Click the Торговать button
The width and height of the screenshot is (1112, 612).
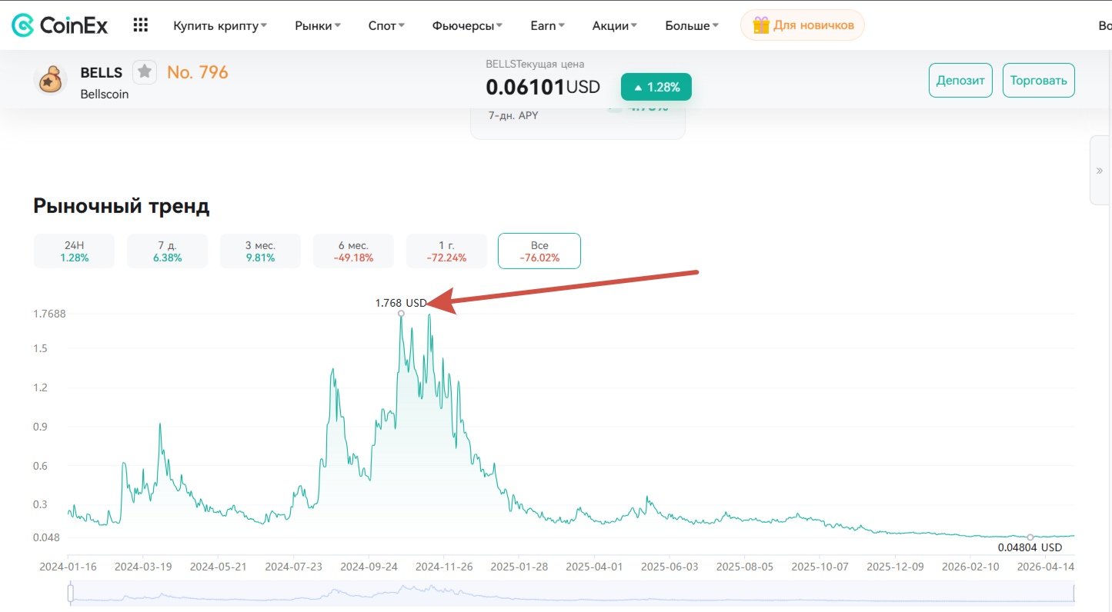tap(1039, 80)
